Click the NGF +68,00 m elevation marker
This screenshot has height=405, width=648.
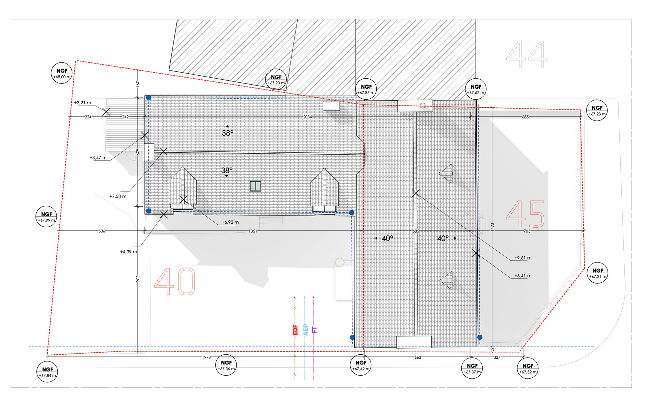click(x=61, y=73)
